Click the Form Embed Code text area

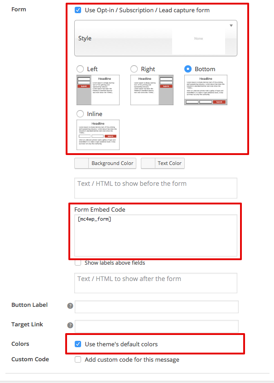click(x=156, y=236)
